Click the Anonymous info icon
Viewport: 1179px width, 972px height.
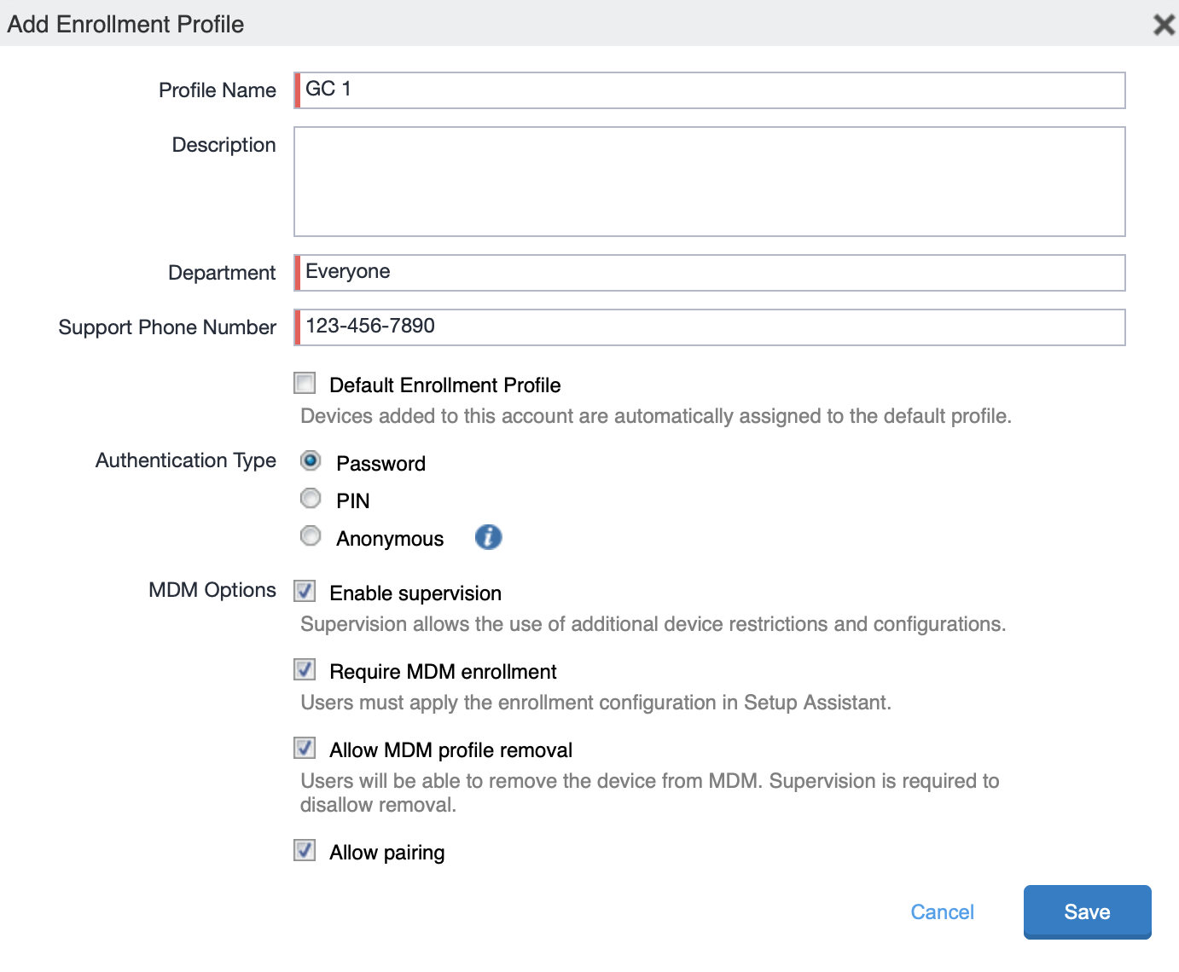(488, 537)
